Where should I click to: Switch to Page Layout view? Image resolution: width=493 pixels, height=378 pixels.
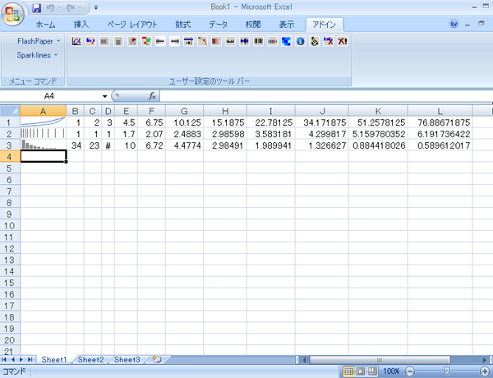pos(361,371)
